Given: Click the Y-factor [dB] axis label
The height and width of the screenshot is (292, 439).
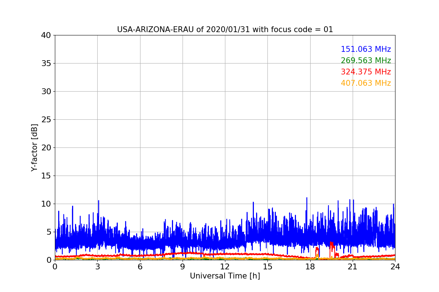Looking at the screenshot, I should click(34, 147).
